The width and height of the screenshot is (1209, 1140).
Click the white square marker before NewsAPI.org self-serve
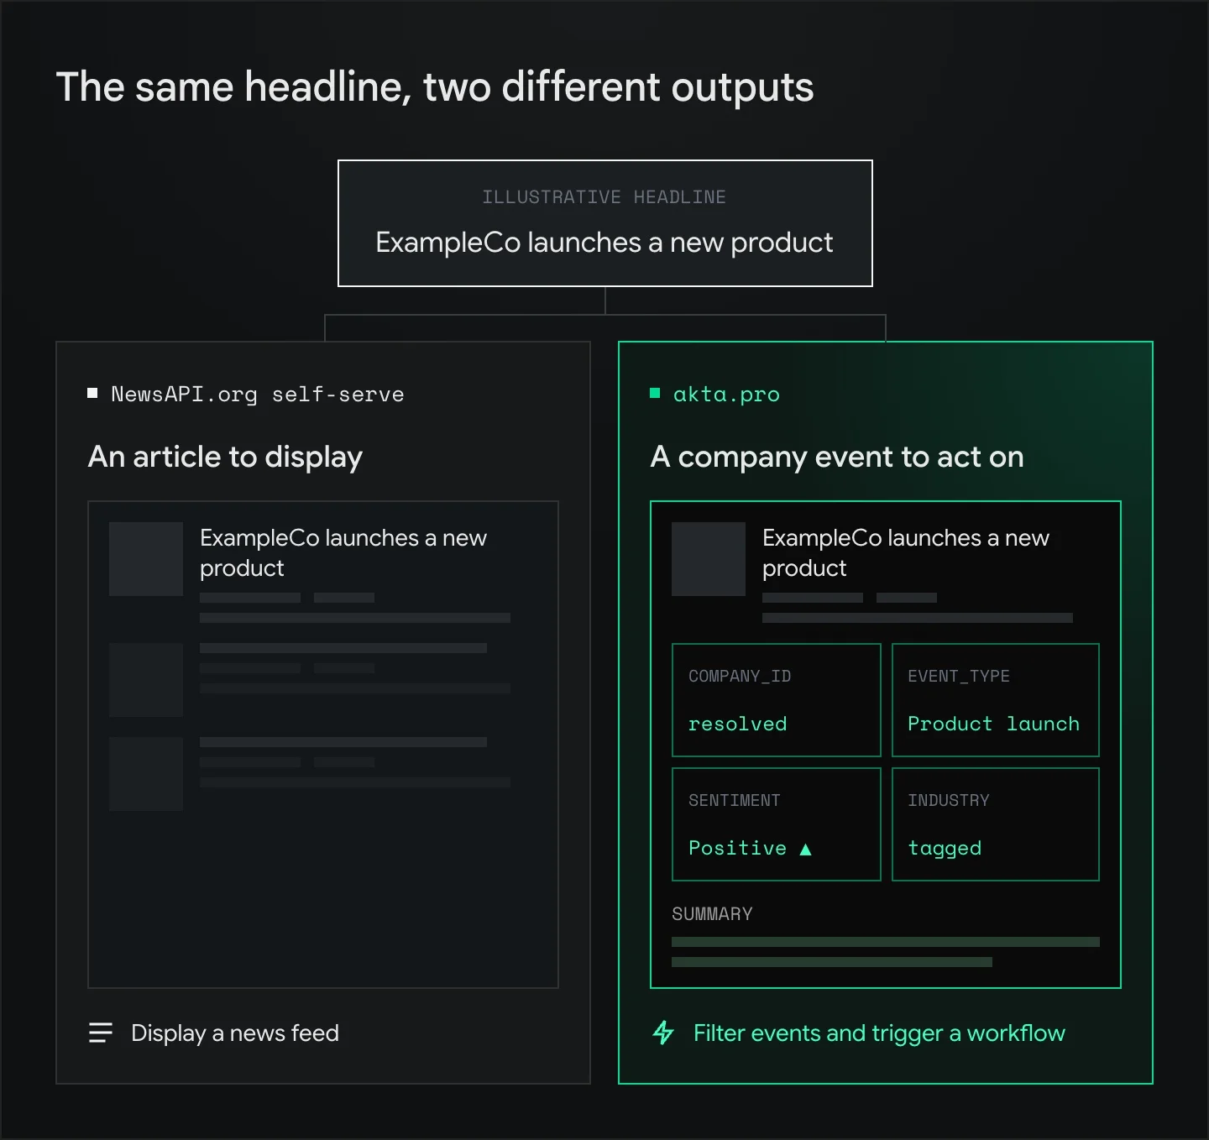click(x=92, y=393)
